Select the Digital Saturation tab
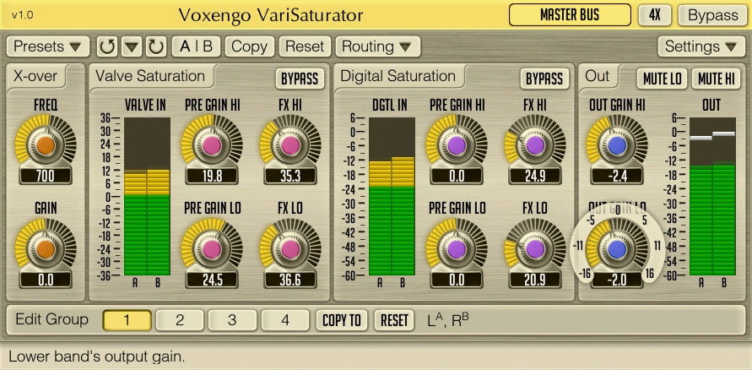The image size is (752, 370). point(398,76)
